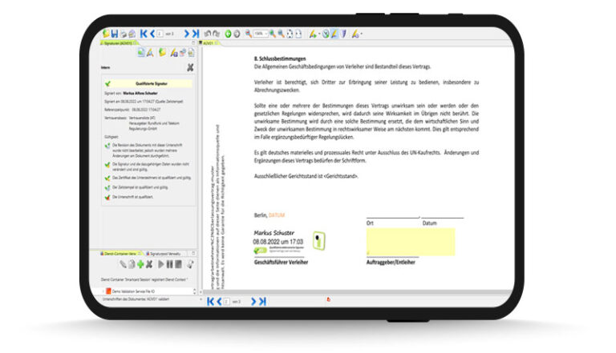Open dropdown arrow next to the signing pen tool
The width and height of the screenshot is (616, 353).
(x=318, y=34)
